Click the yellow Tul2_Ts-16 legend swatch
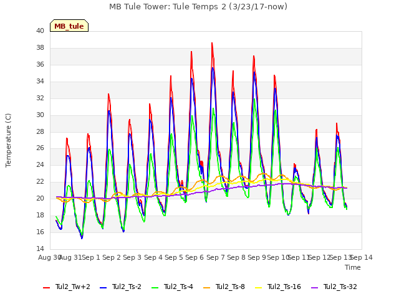Image resolution: width=399 pixels, height=299 pixels. [259, 288]
